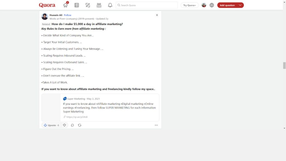Open the $5,000 a day affiliate question

(x=87, y=24)
